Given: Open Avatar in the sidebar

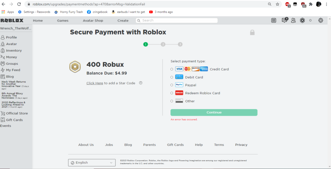Looking at the screenshot, I should [9, 44].
